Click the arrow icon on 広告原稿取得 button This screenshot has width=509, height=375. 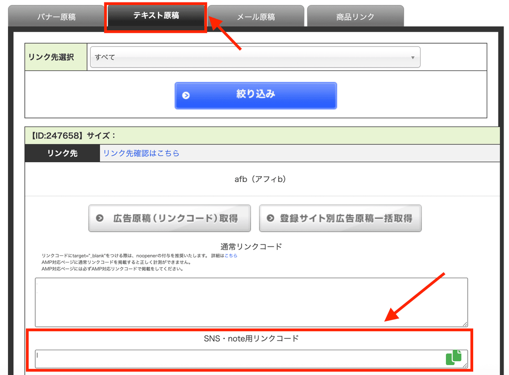(99, 218)
